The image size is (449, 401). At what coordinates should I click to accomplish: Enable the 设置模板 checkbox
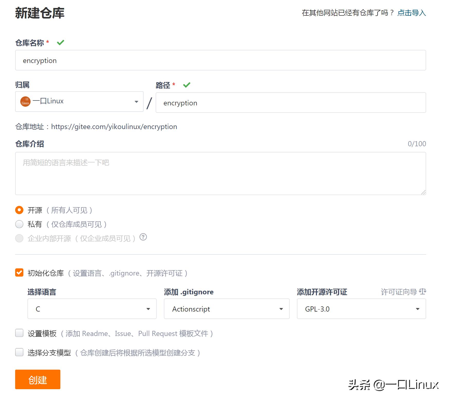(19, 333)
